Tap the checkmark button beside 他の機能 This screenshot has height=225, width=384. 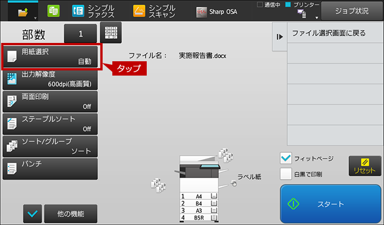(33, 214)
